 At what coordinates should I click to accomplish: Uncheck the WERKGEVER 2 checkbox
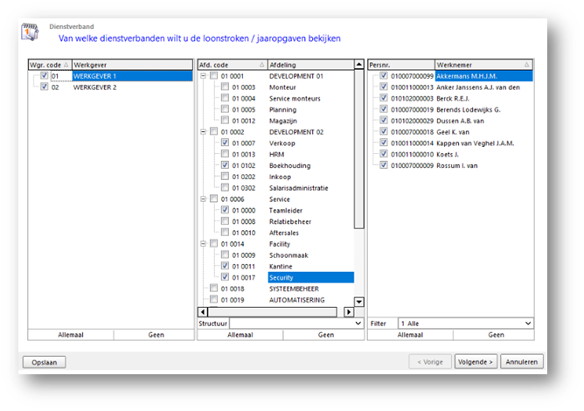pos(45,87)
